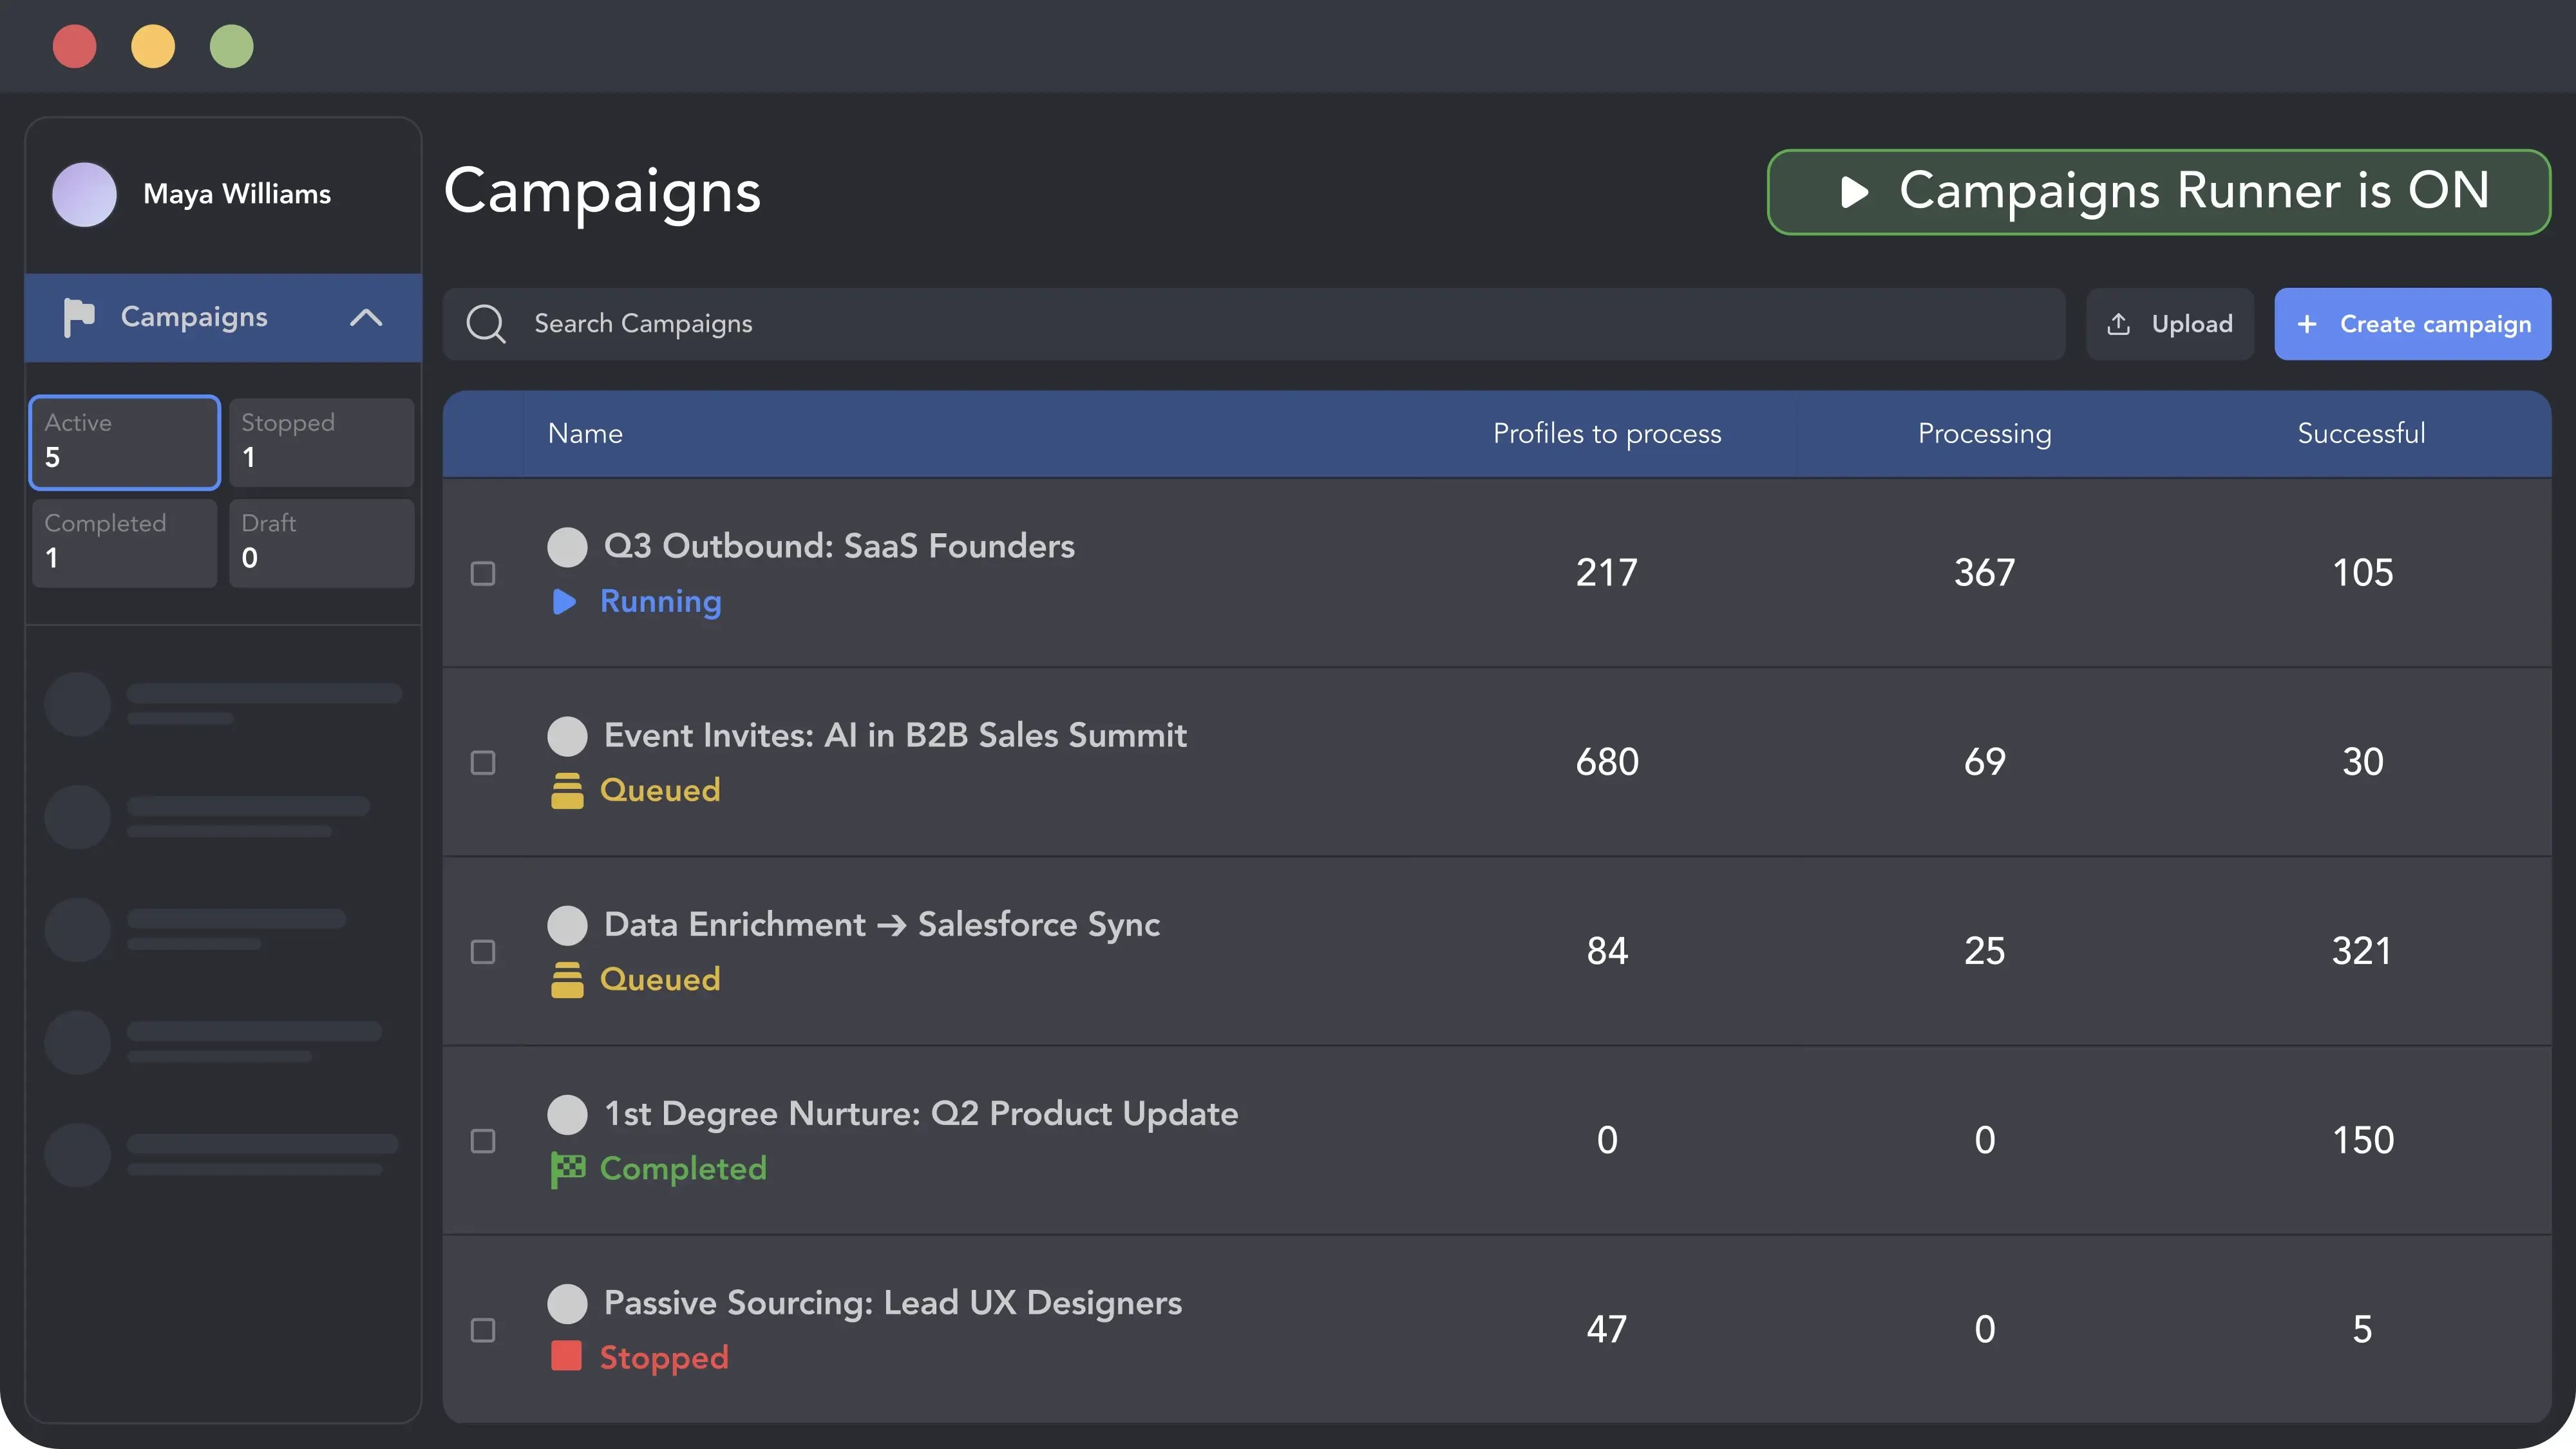This screenshot has width=2576, height=1449.
Task: Show the Completed campaigns filter
Action: pos(124,542)
